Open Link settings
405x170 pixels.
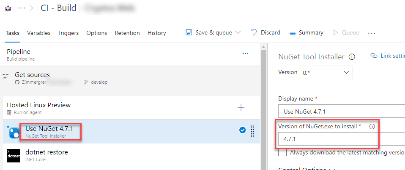tap(387, 56)
